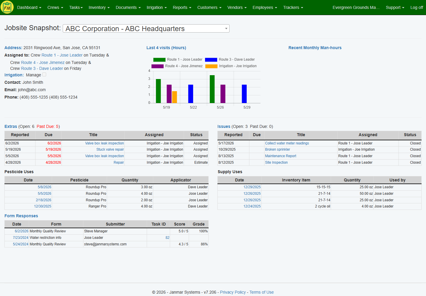Open the Privacy Policy link
426x296 pixels.
coord(233,292)
